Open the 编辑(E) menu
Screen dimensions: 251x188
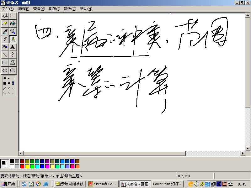coord(23,9)
